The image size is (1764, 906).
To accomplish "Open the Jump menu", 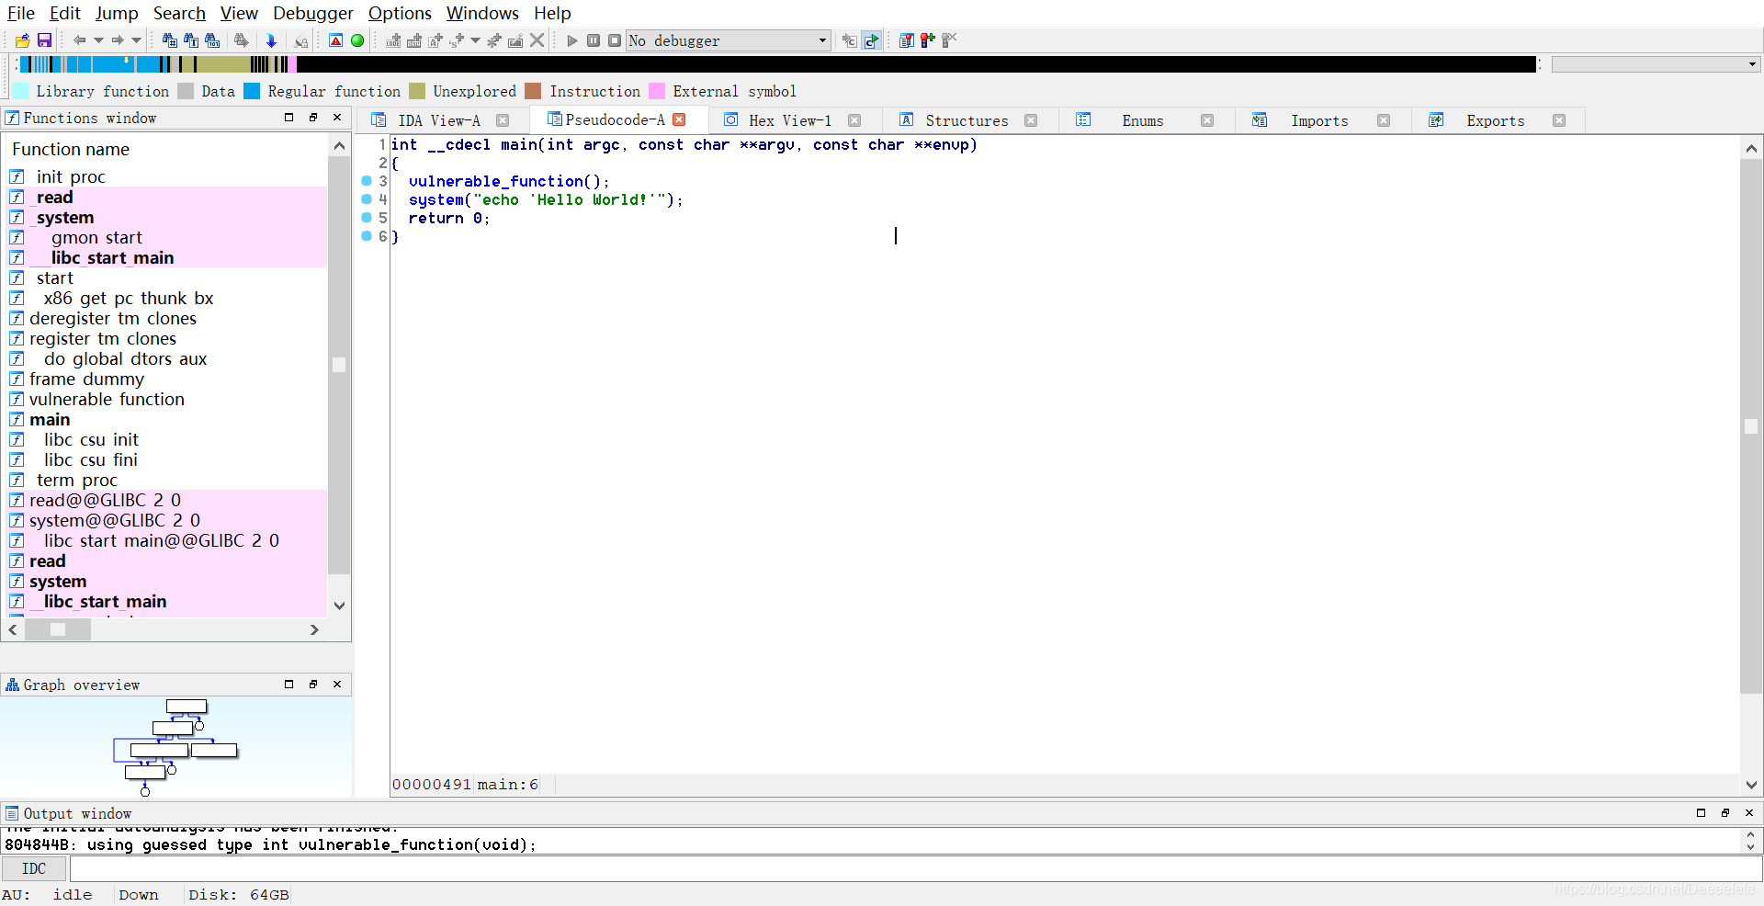I will tap(117, 13).
